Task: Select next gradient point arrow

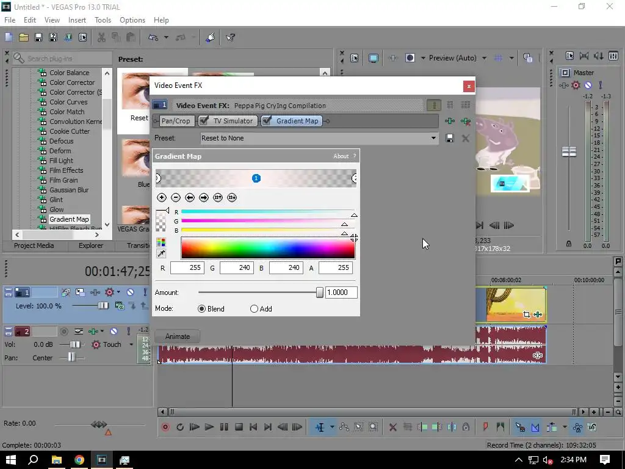Action: 204,197
